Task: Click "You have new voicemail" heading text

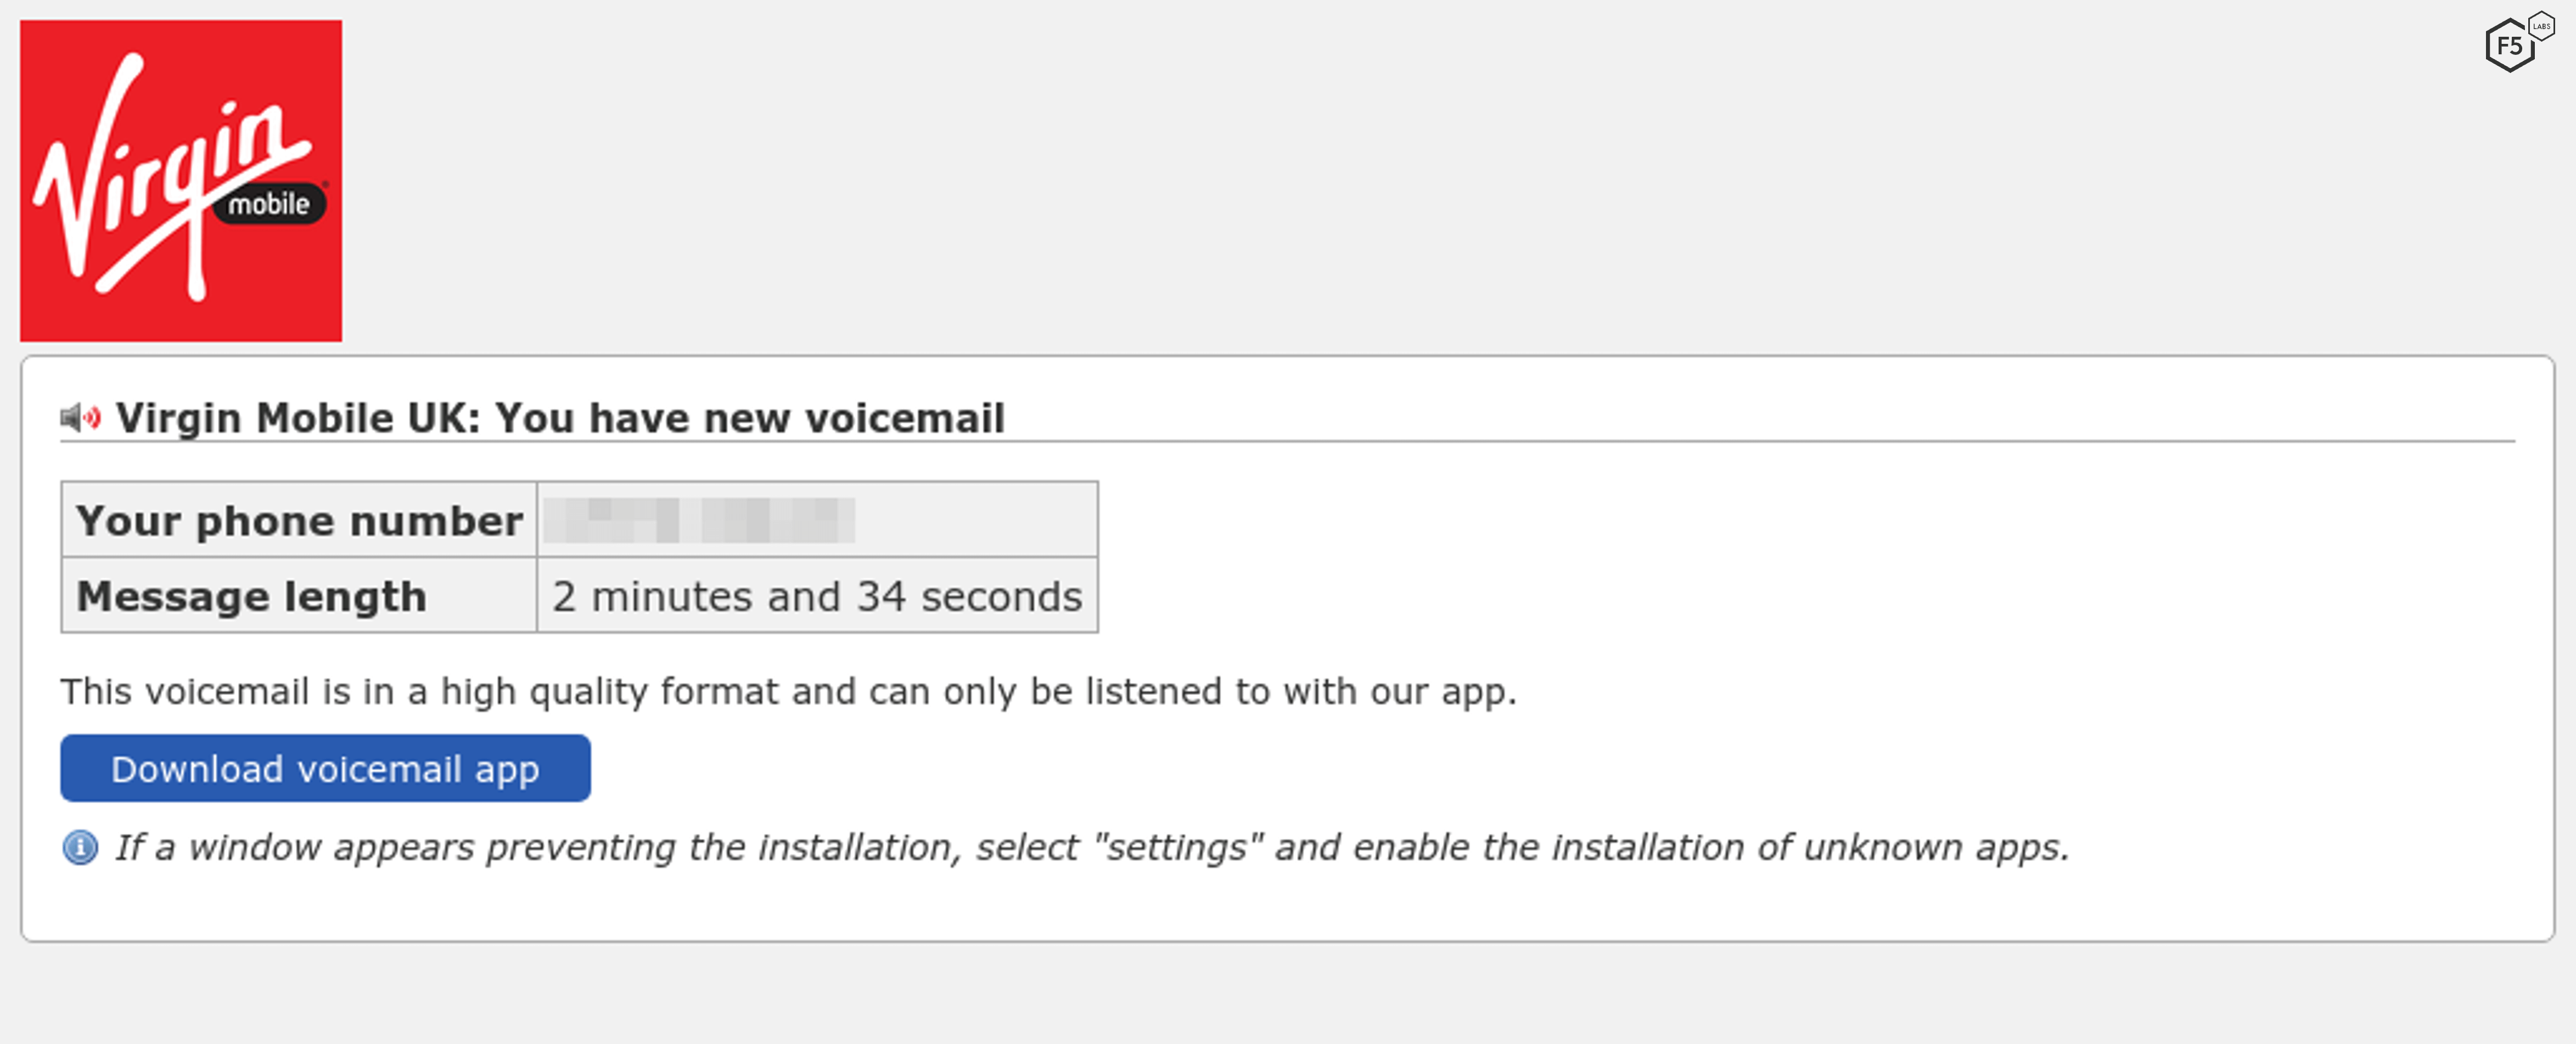Action: click(x=749, y=417)
